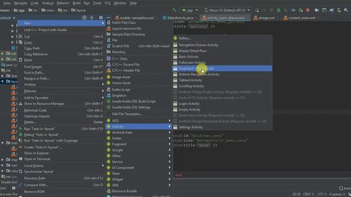351x197 pixels.
Task: Open the Navigate menu
Action: point(21,3)
